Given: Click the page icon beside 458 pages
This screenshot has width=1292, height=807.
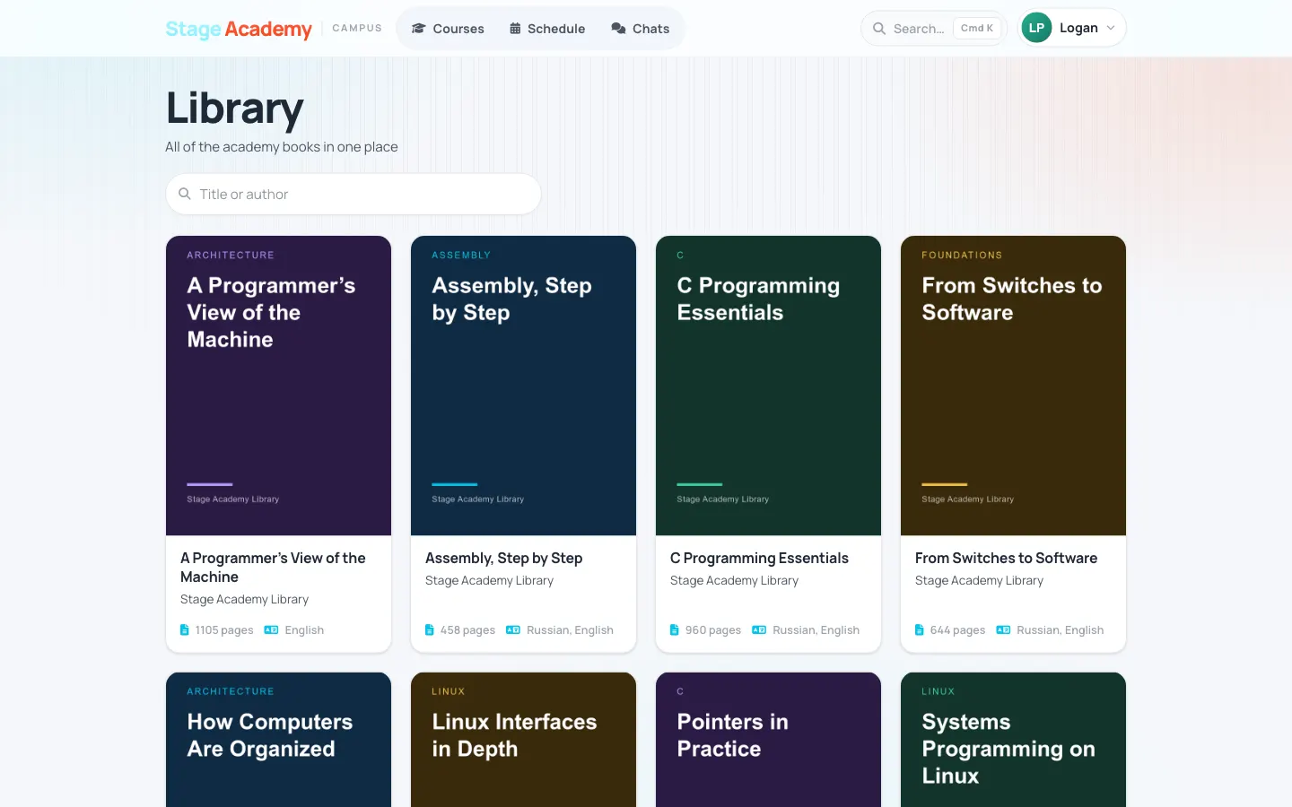Looking at the screenshot, I should [x=430, y=630].
